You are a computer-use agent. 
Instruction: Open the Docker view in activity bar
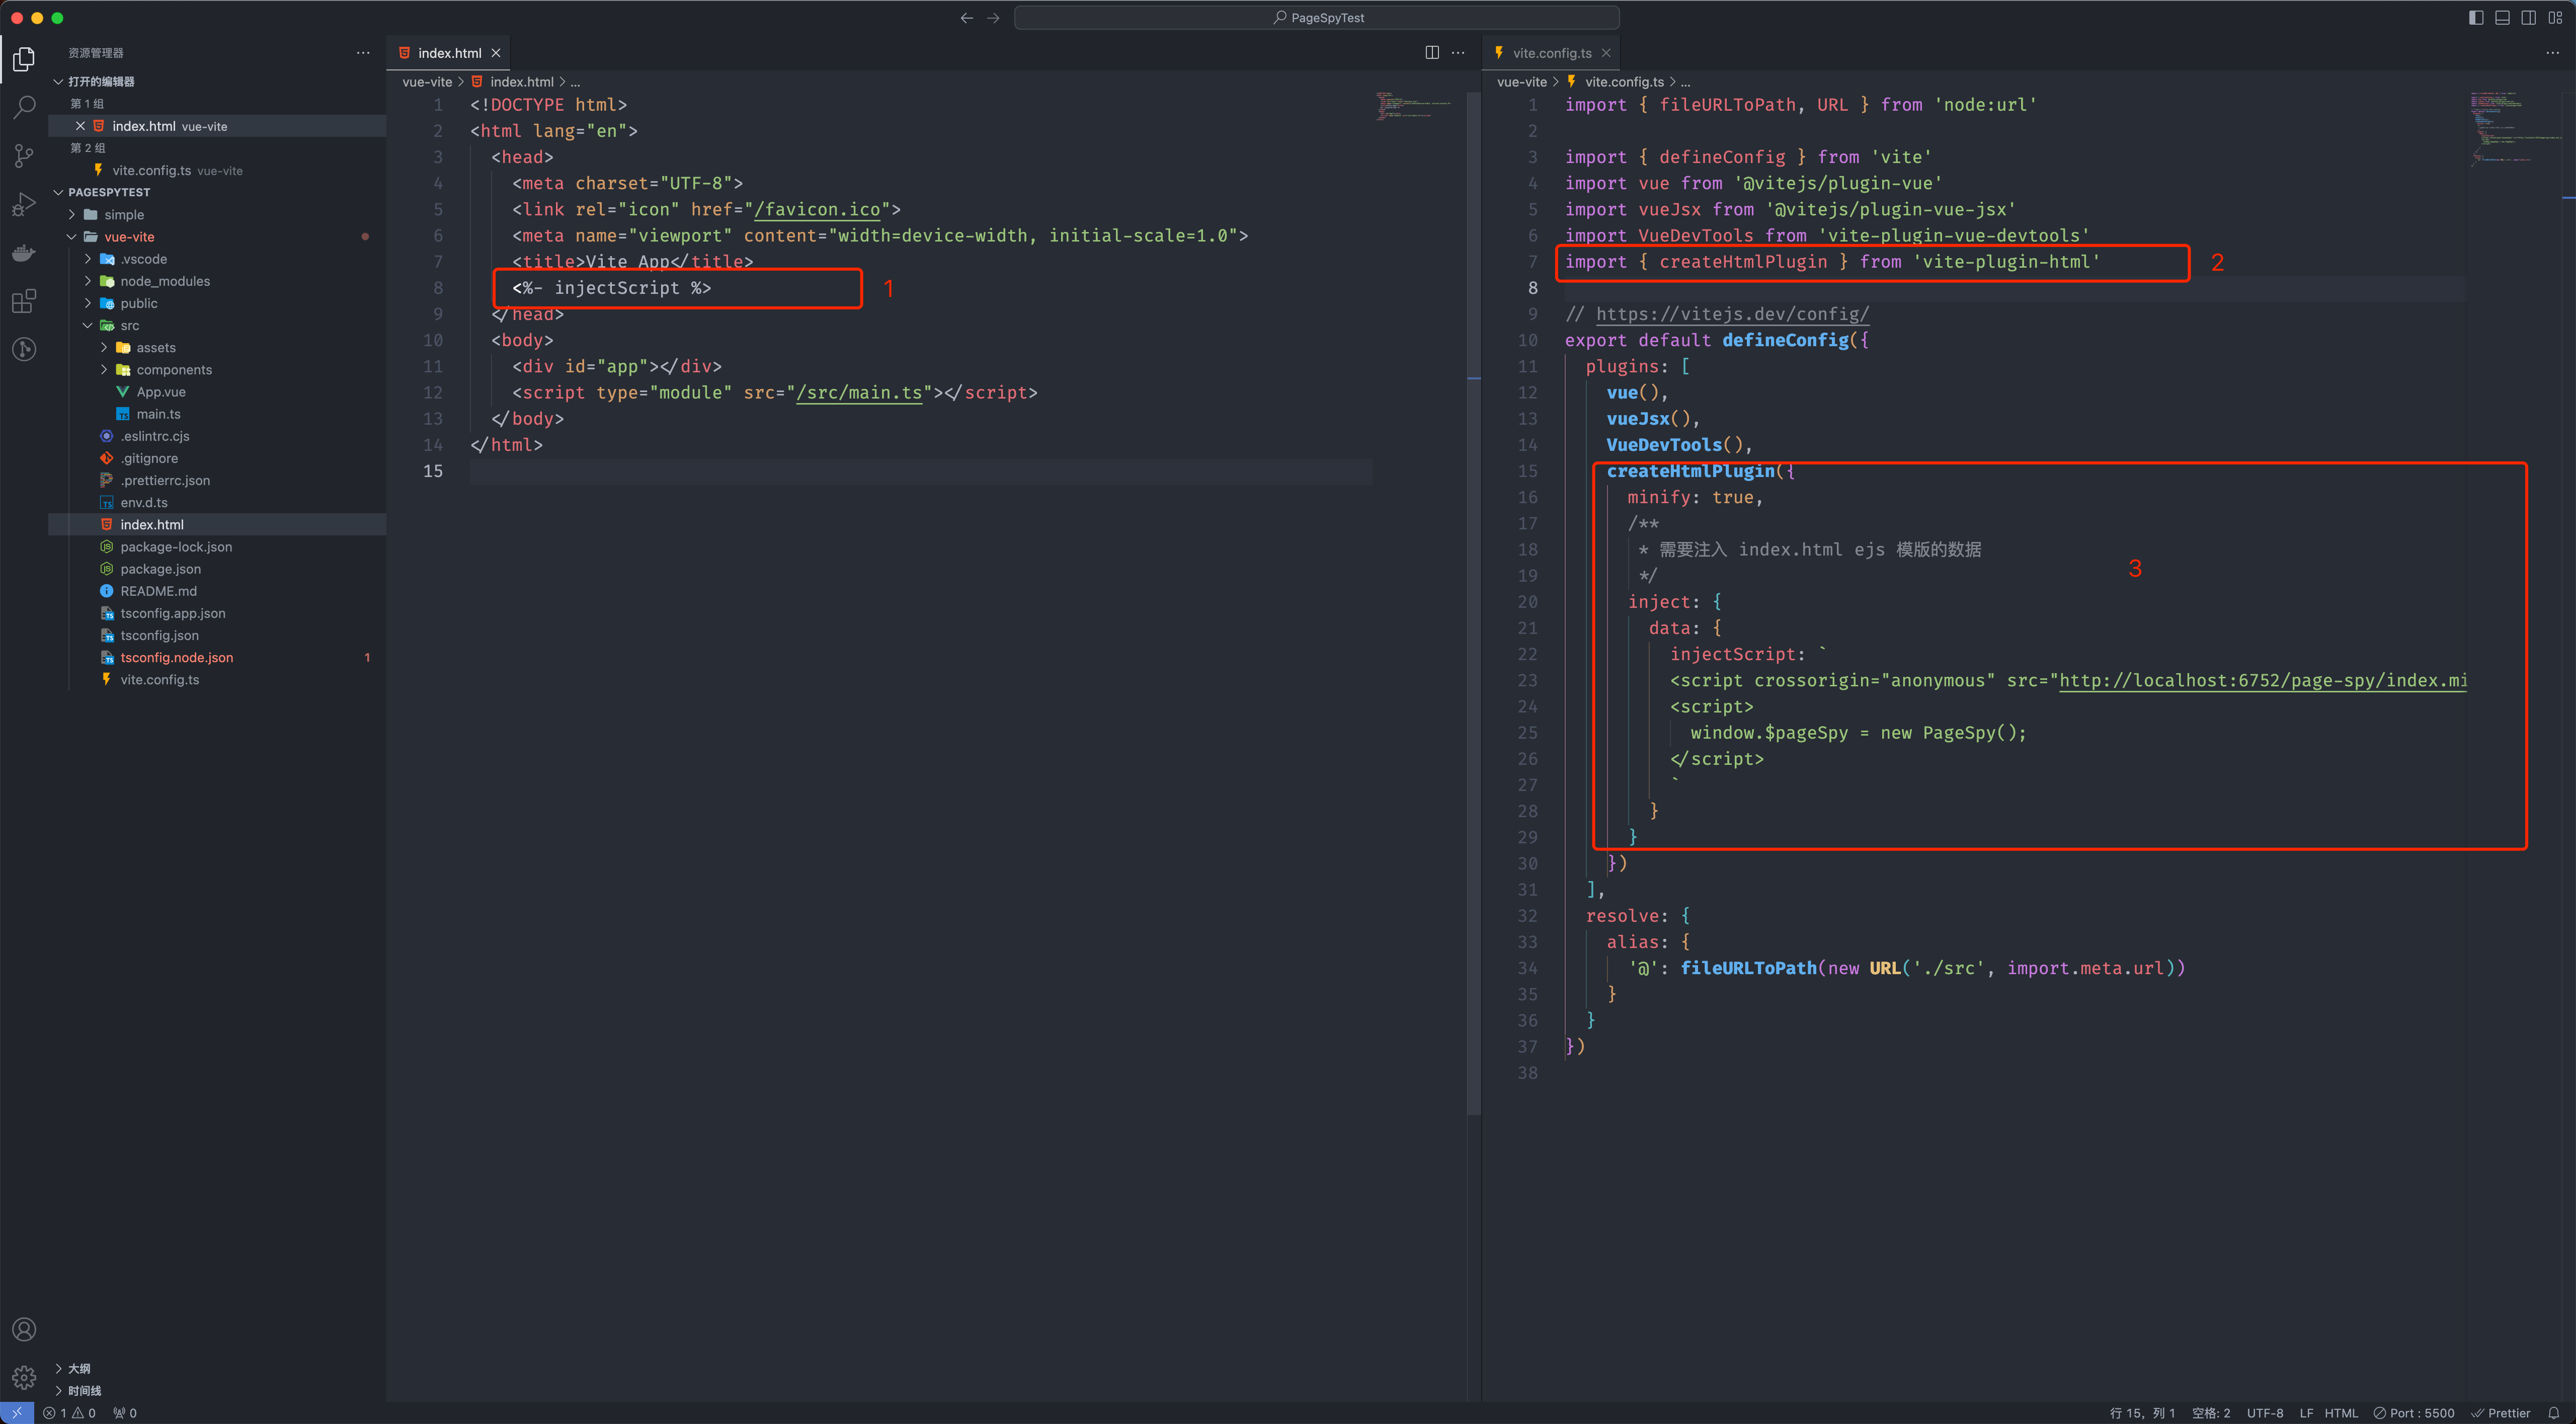click(24, 252)
